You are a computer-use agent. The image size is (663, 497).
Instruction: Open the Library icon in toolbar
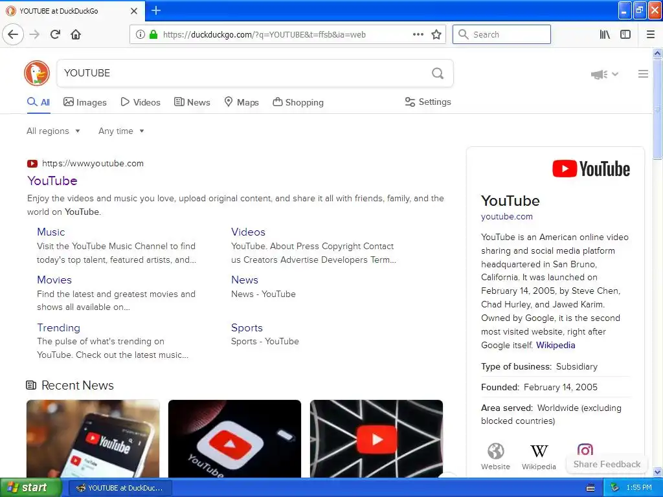[x=605, y=35]
